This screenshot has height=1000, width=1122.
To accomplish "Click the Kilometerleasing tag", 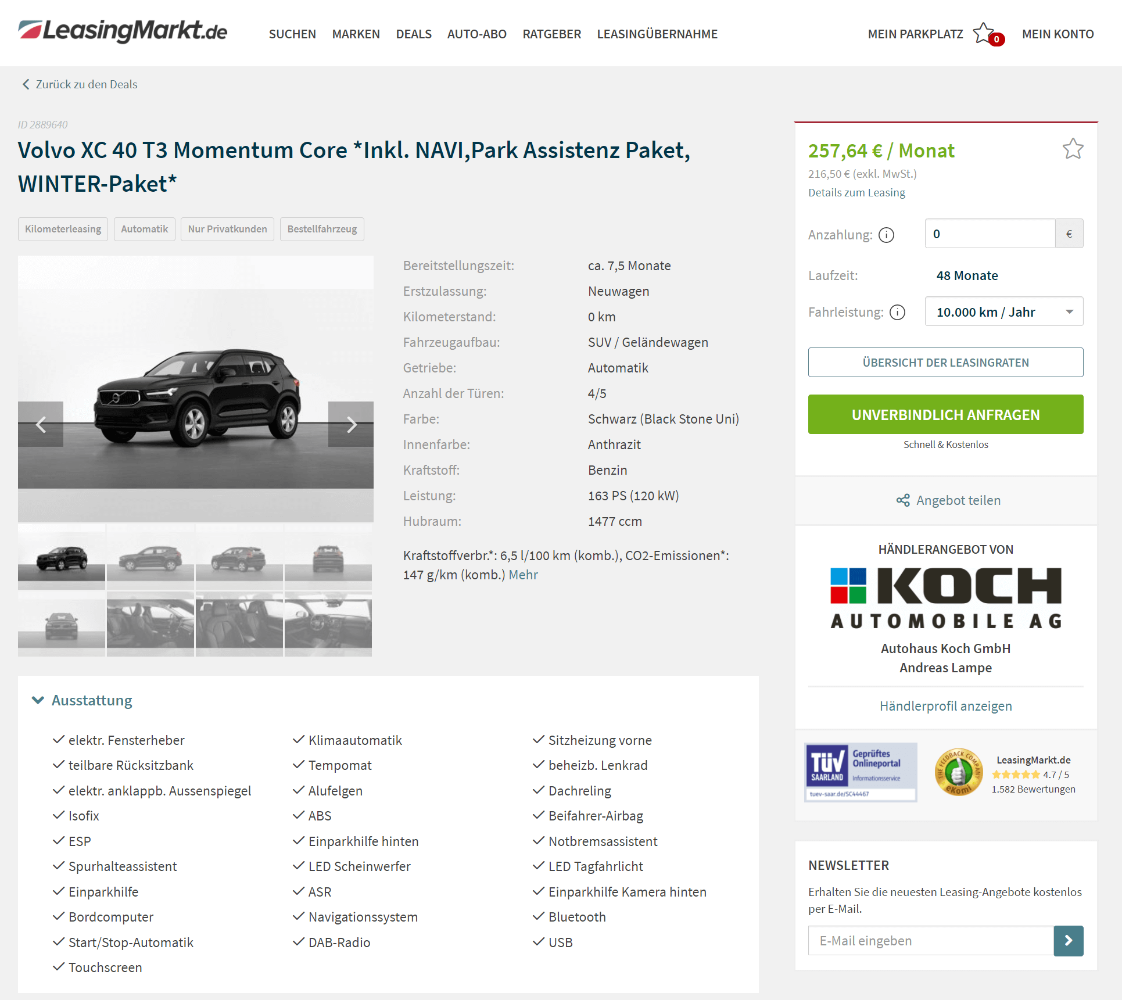I will (x=63, y=229).
